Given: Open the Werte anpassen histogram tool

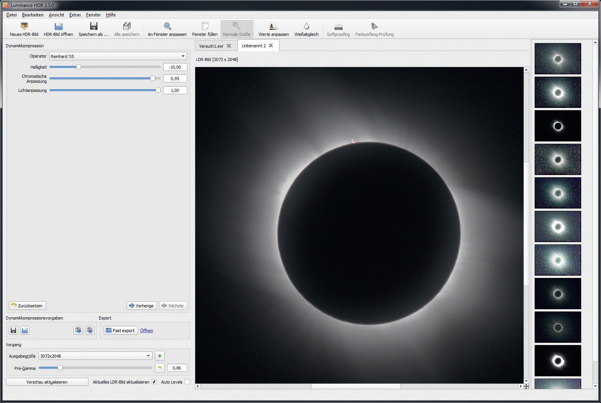Looking at the screenshot, I should pyautogui.click(x=273, y=26).
